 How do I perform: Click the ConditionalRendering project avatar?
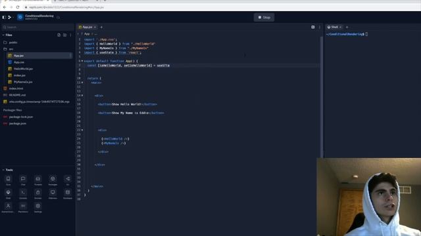(x=20, y=17)
